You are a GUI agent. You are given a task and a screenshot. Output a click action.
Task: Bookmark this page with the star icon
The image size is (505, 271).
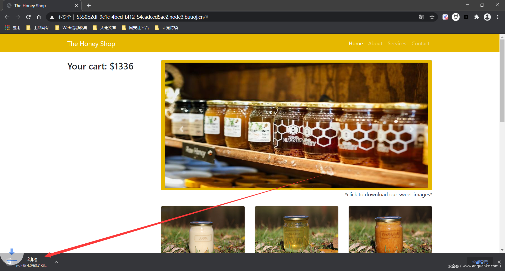coord(432,17)
